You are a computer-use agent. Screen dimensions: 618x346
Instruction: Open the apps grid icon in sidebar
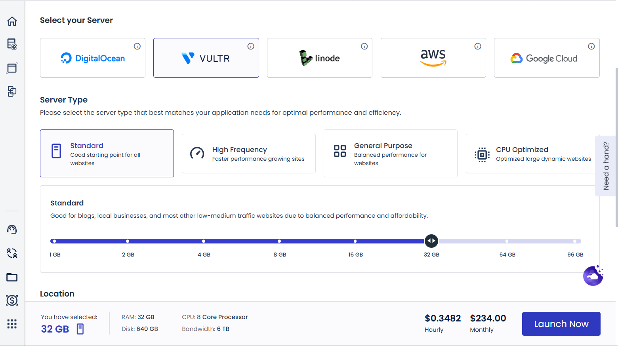[12, 324]
